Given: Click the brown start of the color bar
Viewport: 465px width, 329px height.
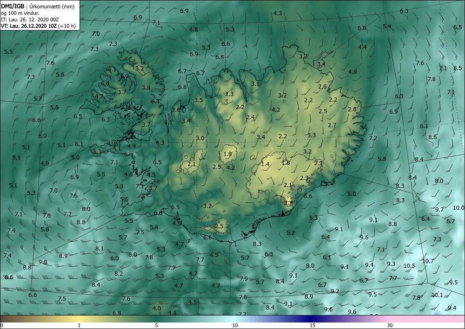Looking at the screenshot, I should [x=9, y=319].
